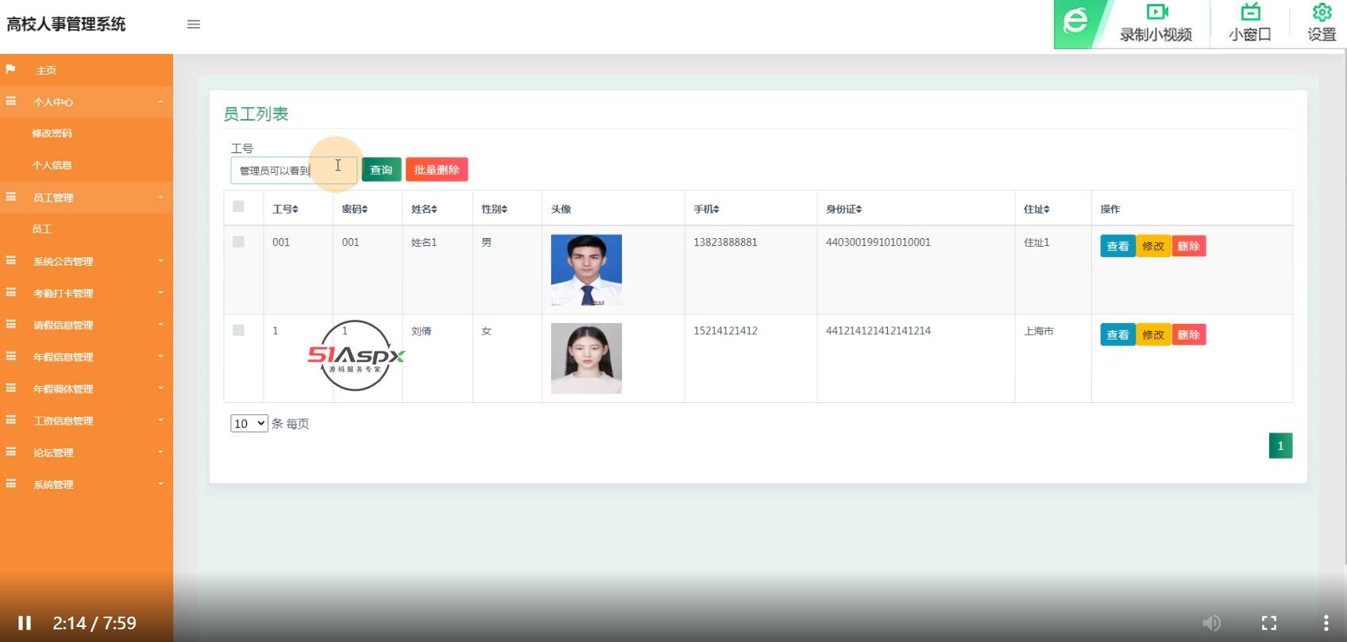Select 员工 submenu item in sidebar

click(x=42, y=229)
